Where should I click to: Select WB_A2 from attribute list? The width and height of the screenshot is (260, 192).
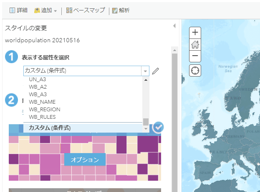[83, 87]
